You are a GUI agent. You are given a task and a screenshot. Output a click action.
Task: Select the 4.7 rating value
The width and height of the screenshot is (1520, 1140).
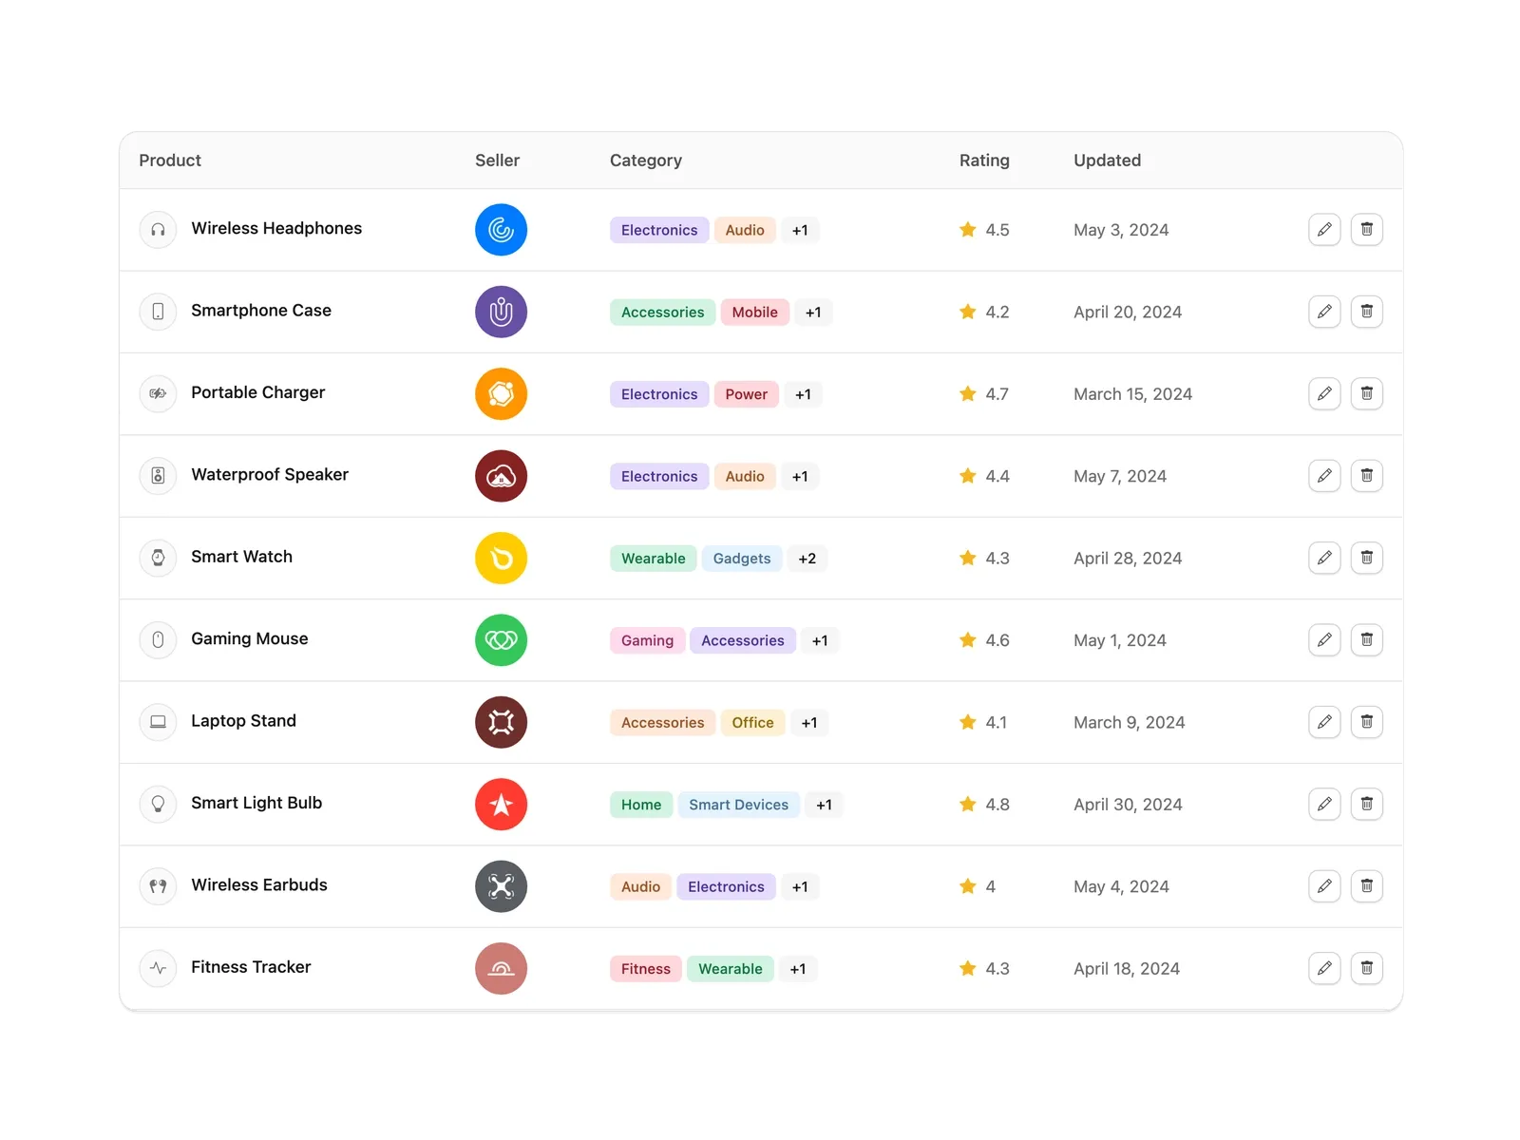997,394
